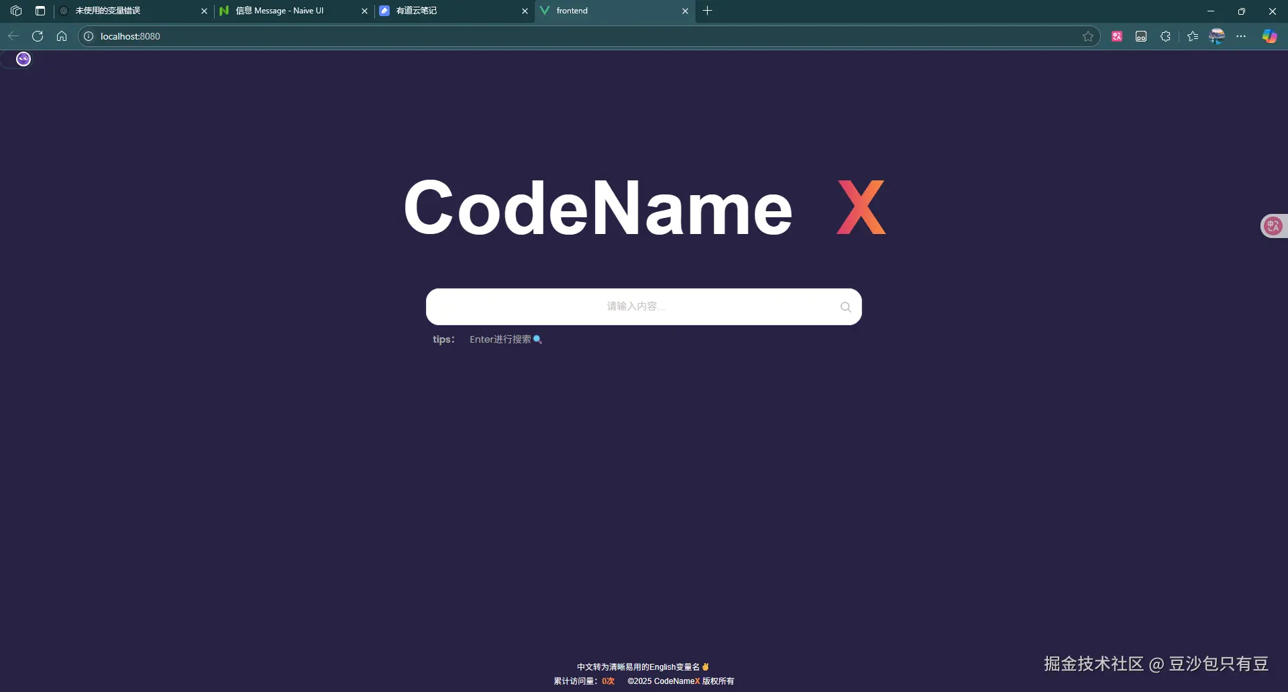The height and width of the screenshot is (692, 1288).
Task: Minimize the browser window
Action: (1211, 11)
